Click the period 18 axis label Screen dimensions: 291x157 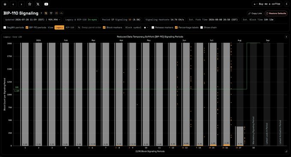[253, 148]
